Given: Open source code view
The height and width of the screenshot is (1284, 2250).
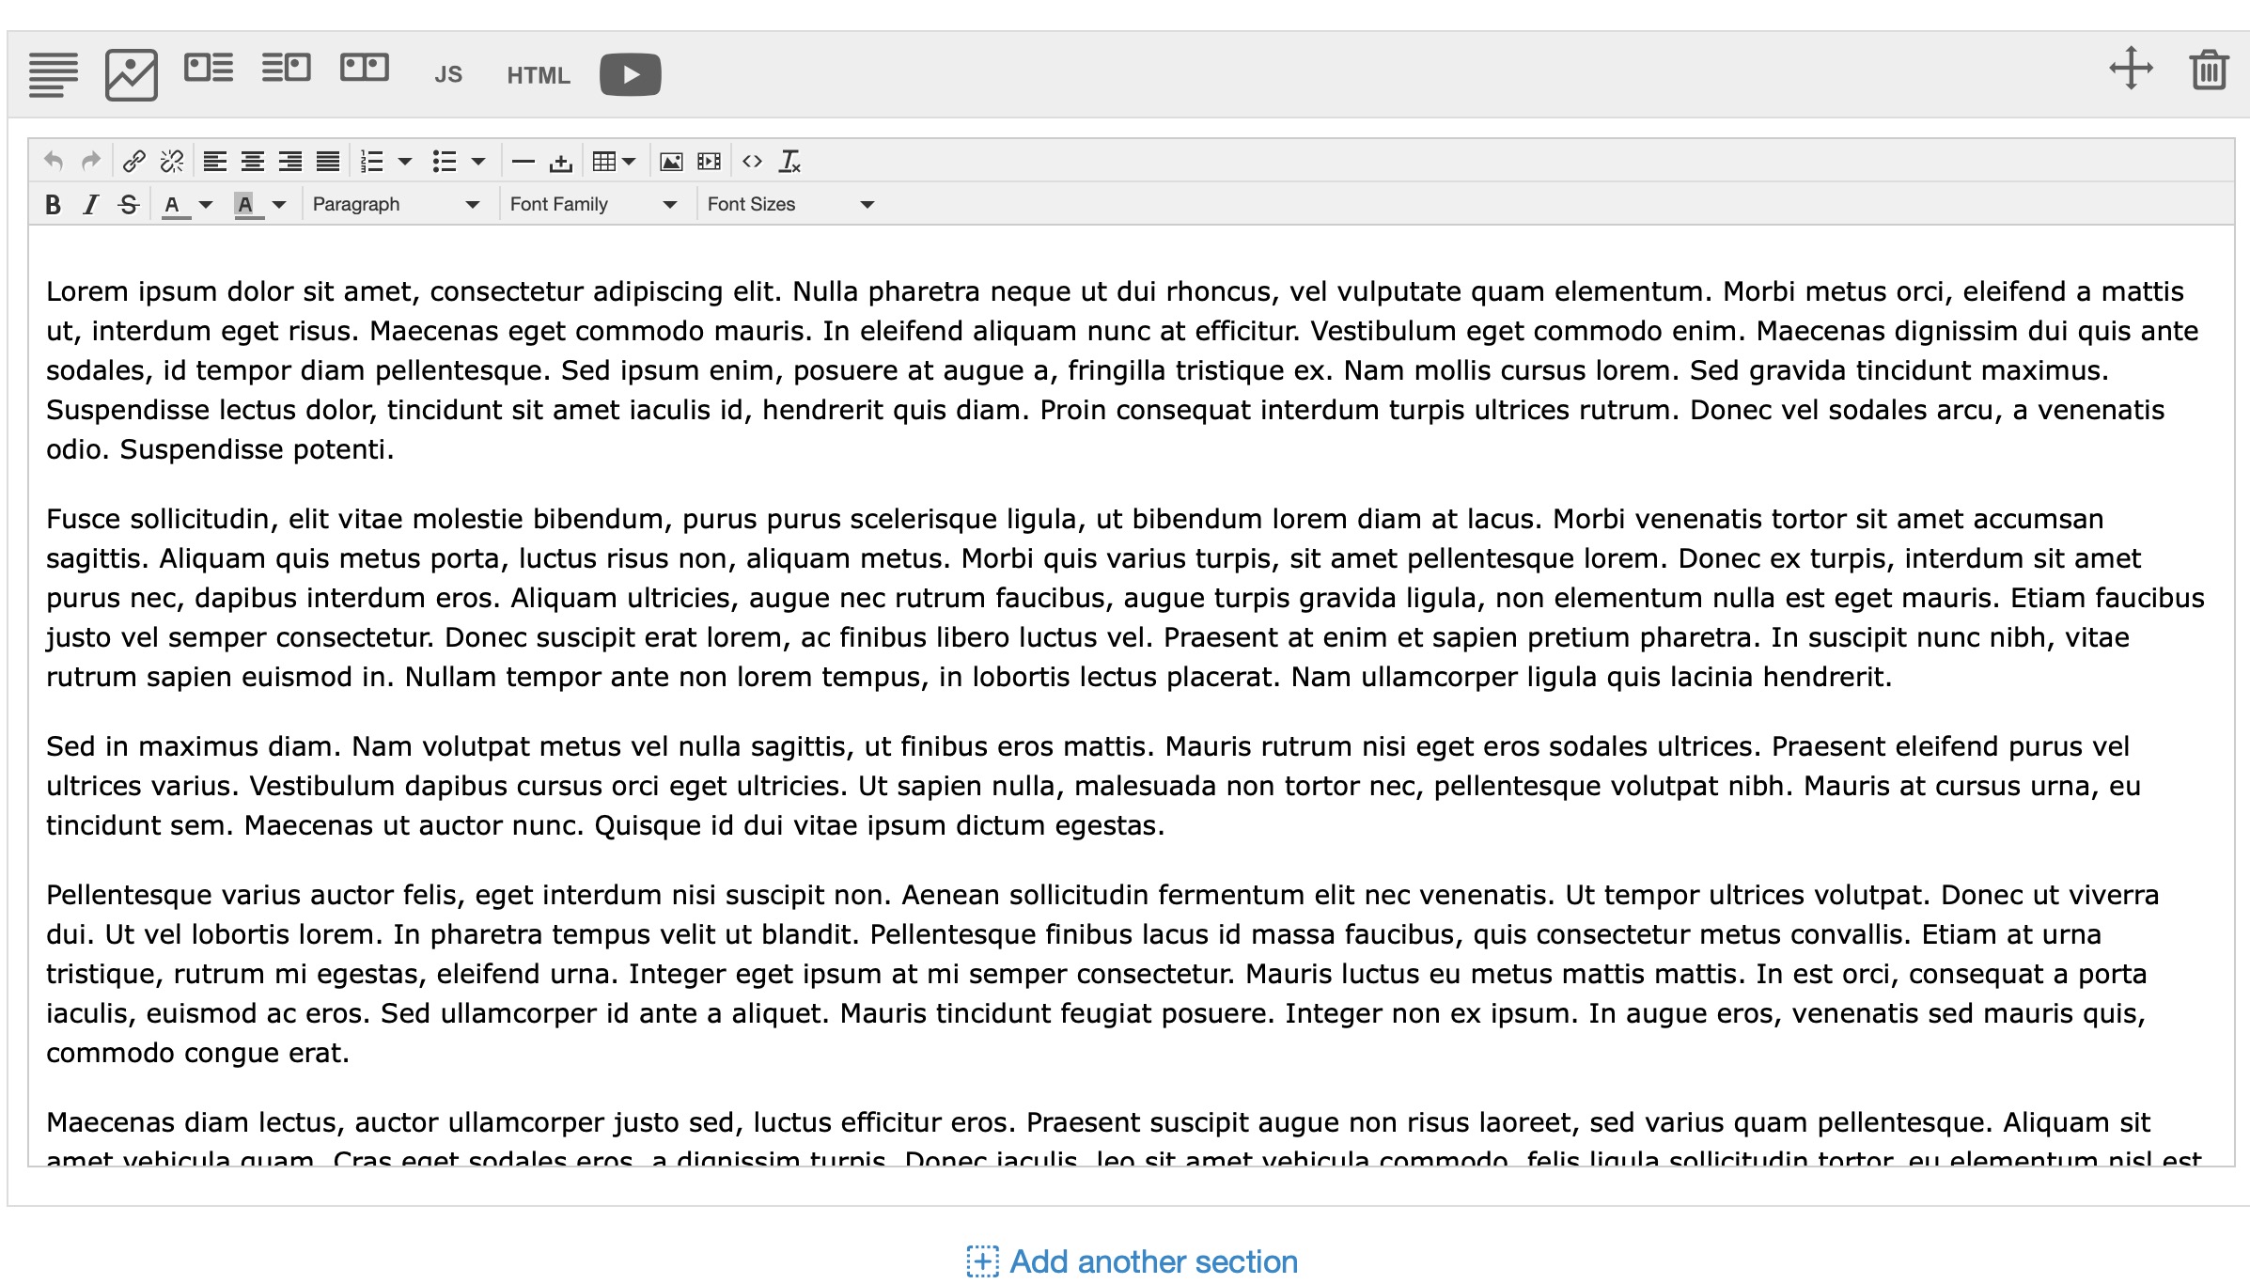Looking at the screenshot, I should [752, 162].
